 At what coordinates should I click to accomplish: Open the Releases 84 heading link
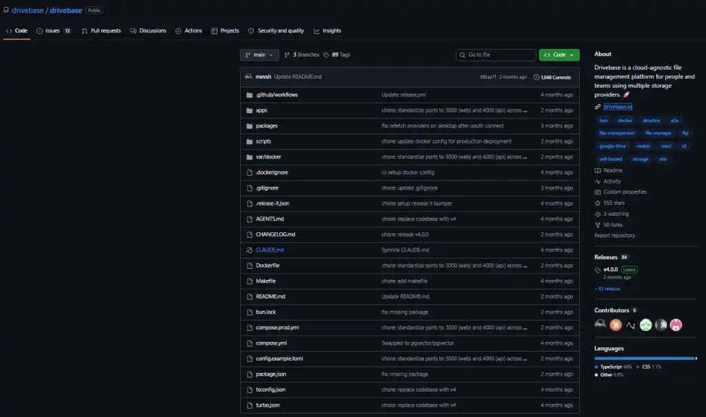(x=611, y=258)
